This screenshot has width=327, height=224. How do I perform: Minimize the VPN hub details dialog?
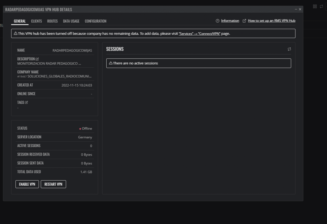coord(296,9)
